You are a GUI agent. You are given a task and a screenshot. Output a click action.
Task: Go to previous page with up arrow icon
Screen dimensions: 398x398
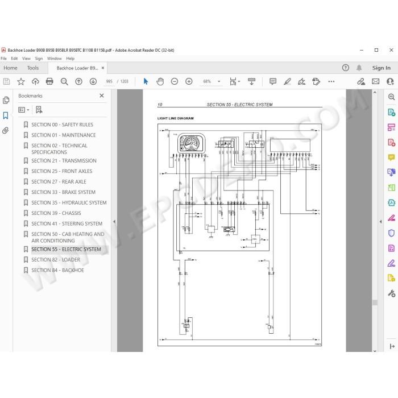78,81
